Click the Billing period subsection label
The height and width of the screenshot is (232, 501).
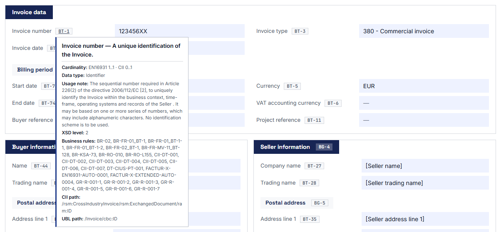click(x=35, y=70)
